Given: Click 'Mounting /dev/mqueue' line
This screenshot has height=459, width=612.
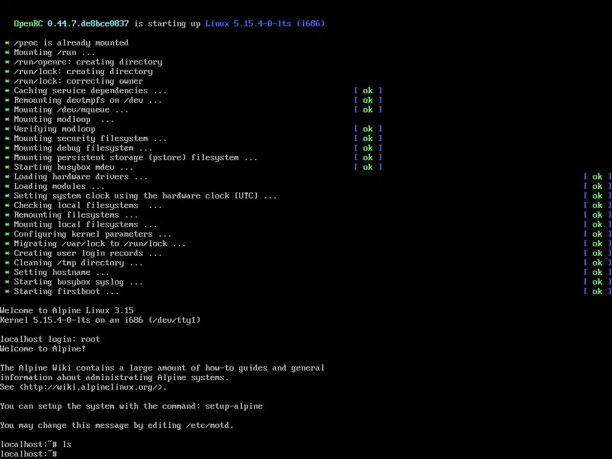Looking at the screenshot, I should point(71,110).
